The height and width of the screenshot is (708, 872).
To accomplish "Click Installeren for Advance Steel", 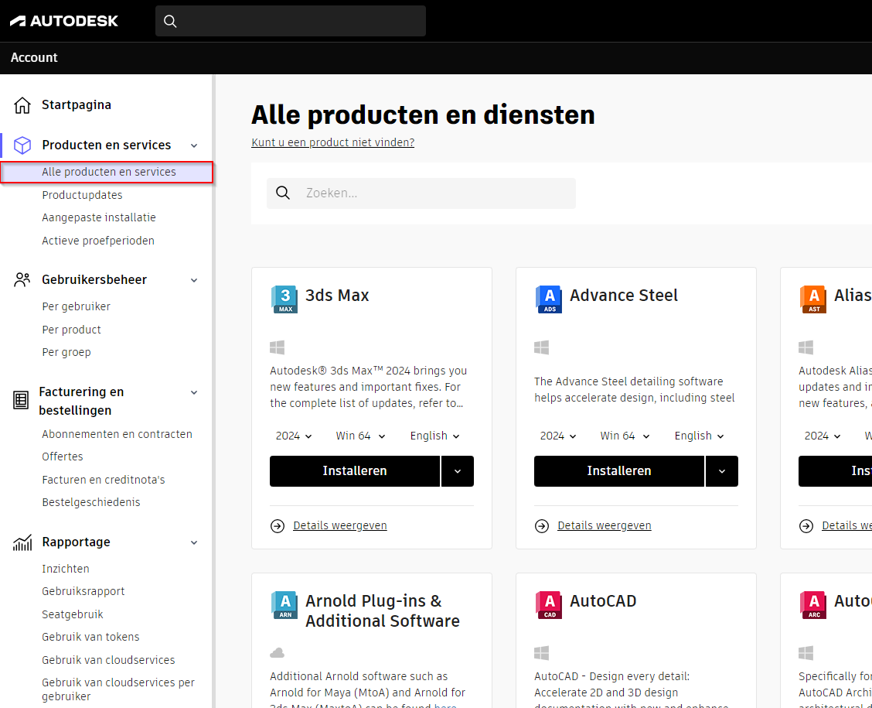I will tap(619, 471).
